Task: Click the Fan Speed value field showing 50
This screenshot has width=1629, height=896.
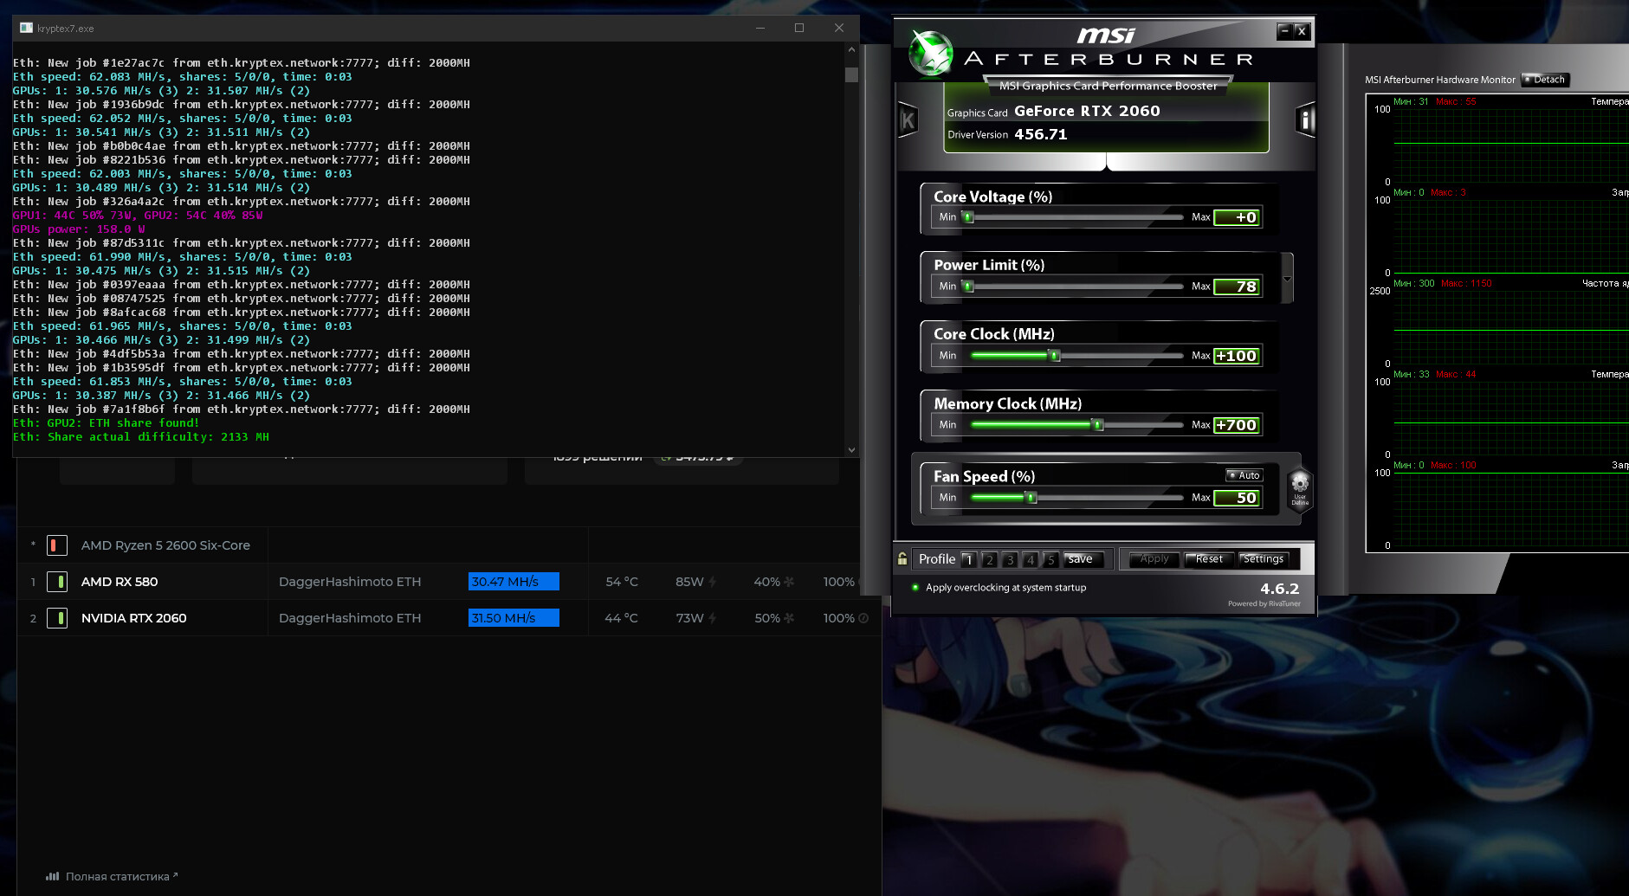Action: click(1237, 498)
